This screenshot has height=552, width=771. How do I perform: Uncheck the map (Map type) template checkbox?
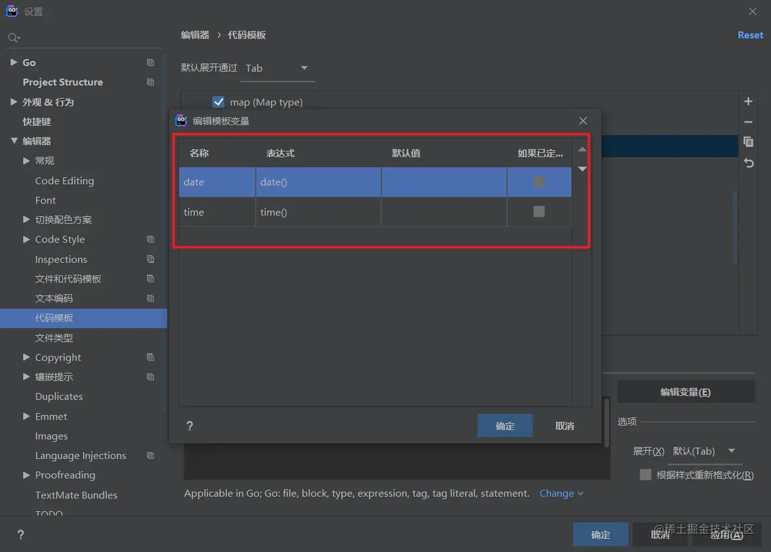pos(219,102)
